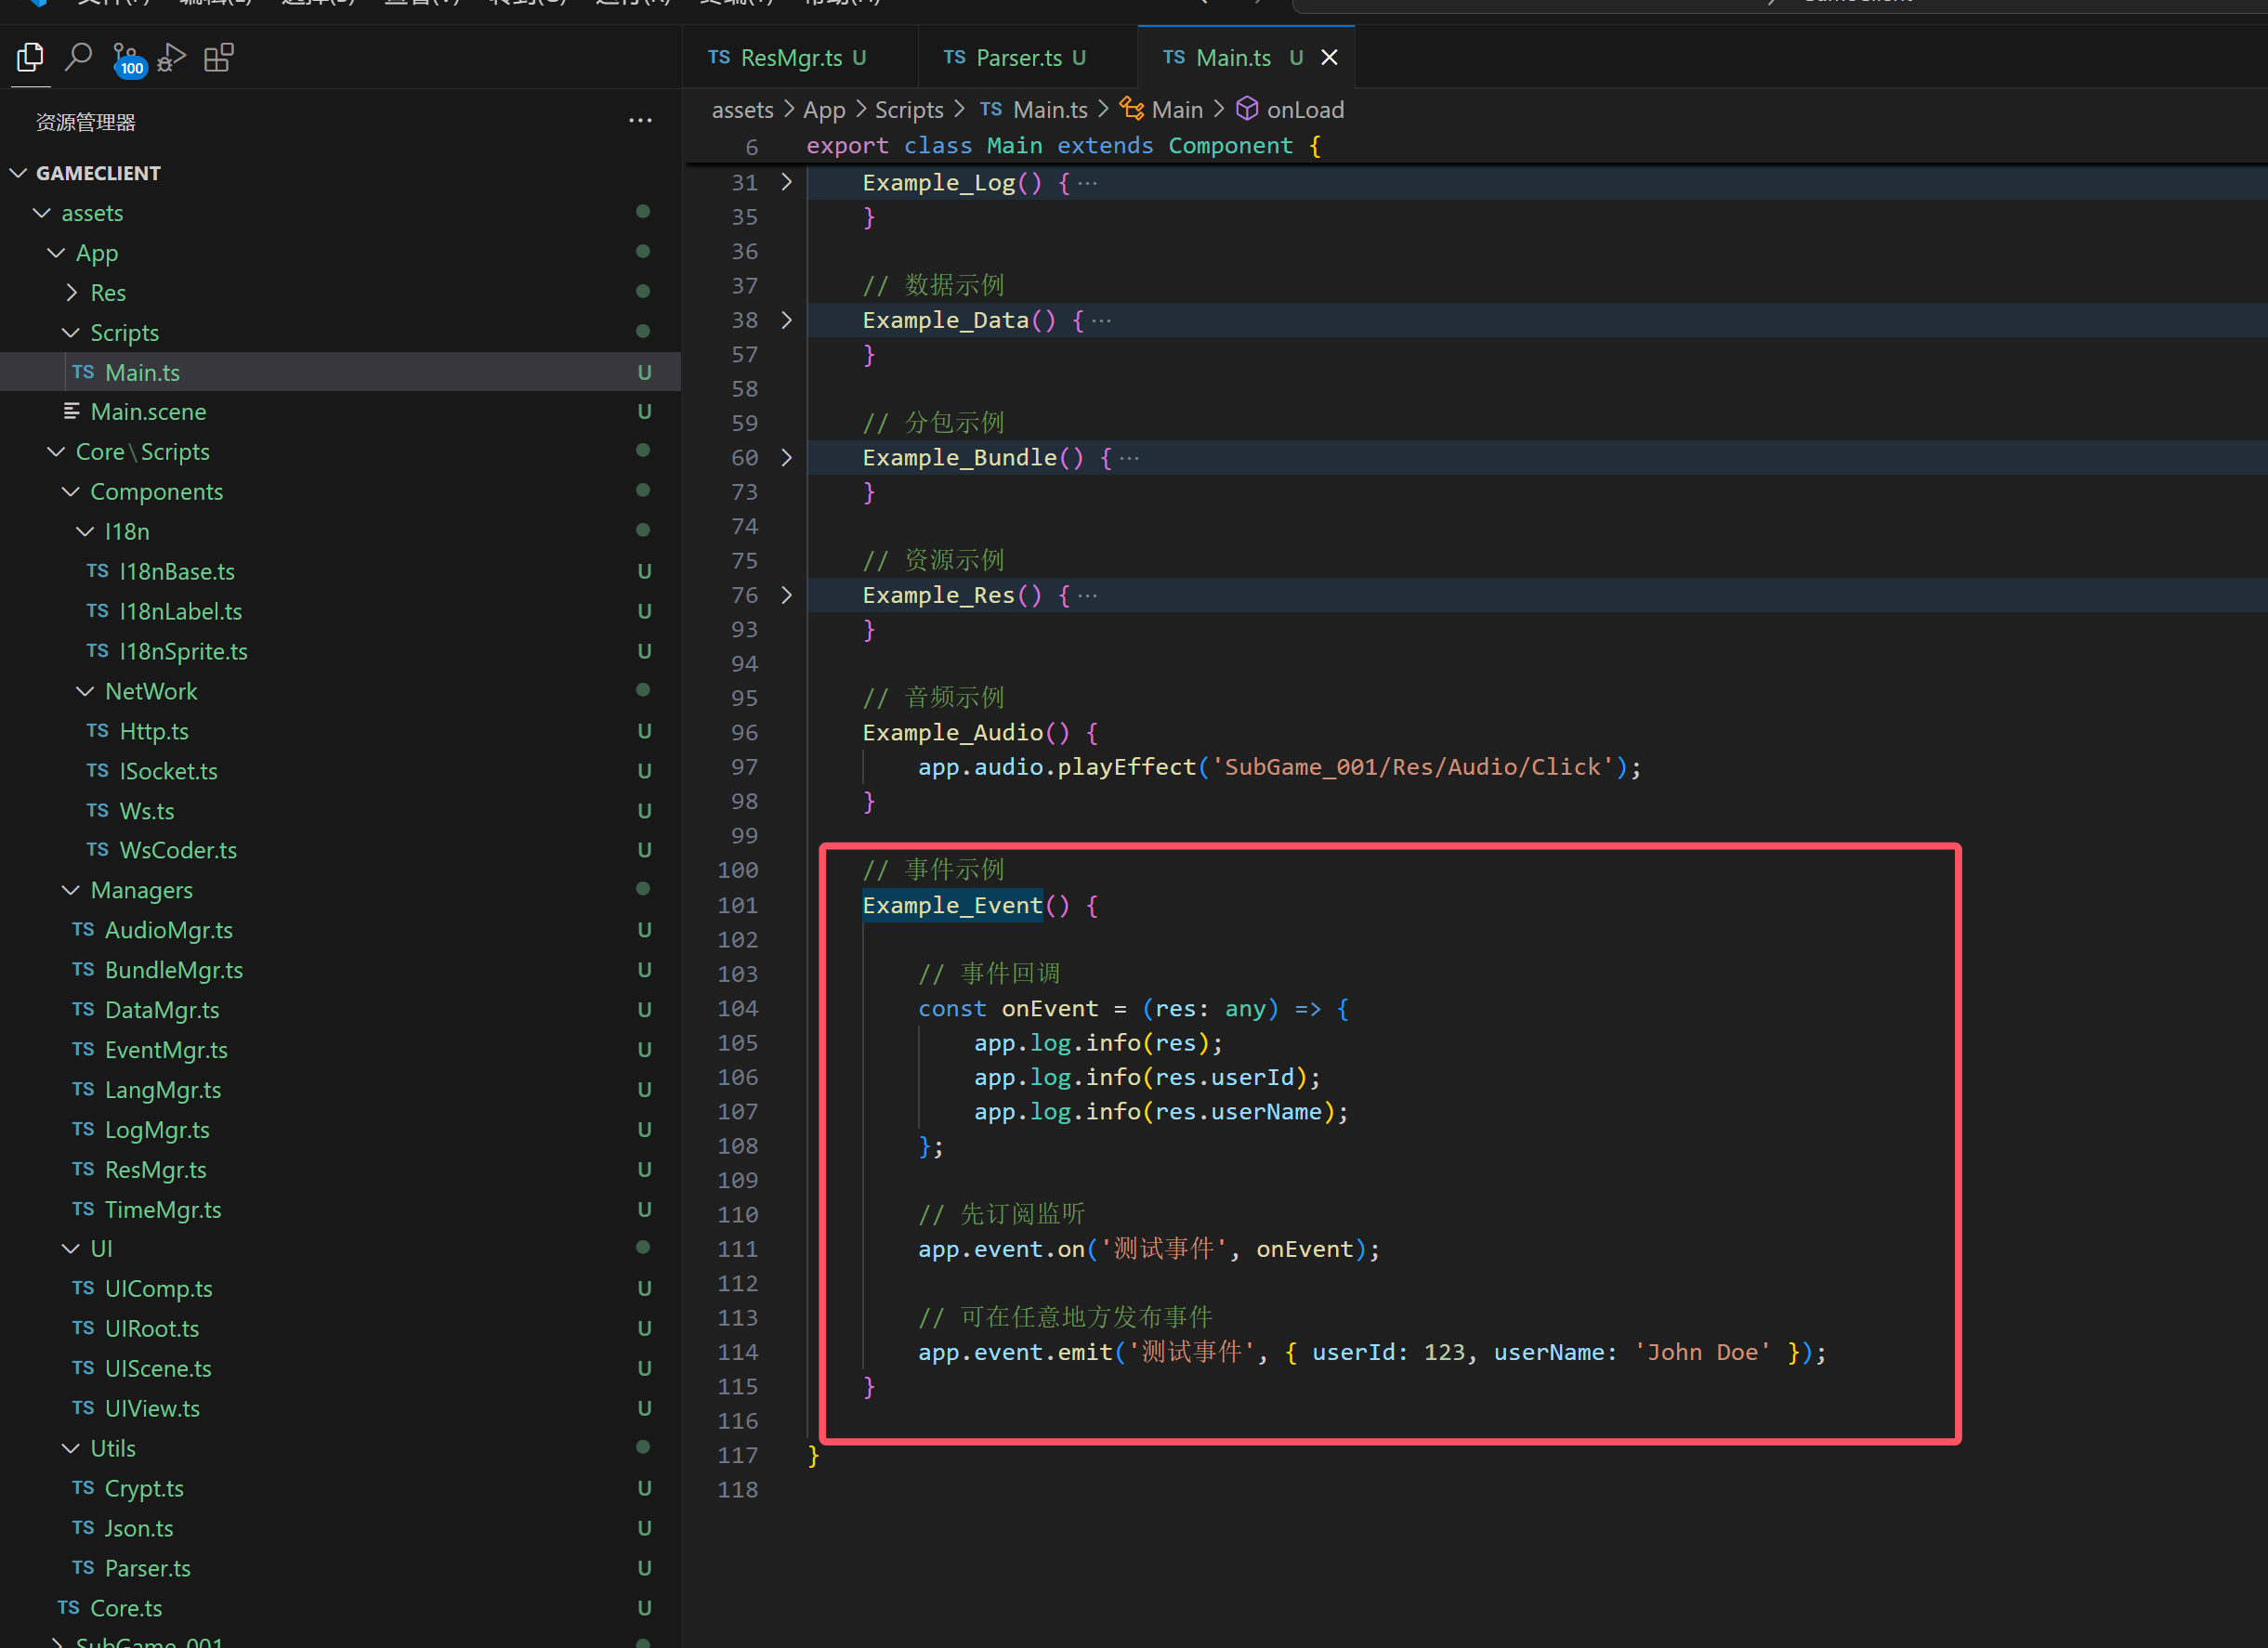Open EventMgr.ts from the file tree
Viewport: 2268px width, 1648px height.
pos(166,1050)
